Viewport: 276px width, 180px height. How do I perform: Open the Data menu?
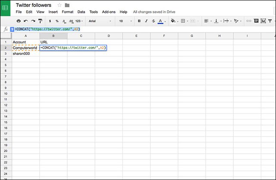(x=81, y=12)
